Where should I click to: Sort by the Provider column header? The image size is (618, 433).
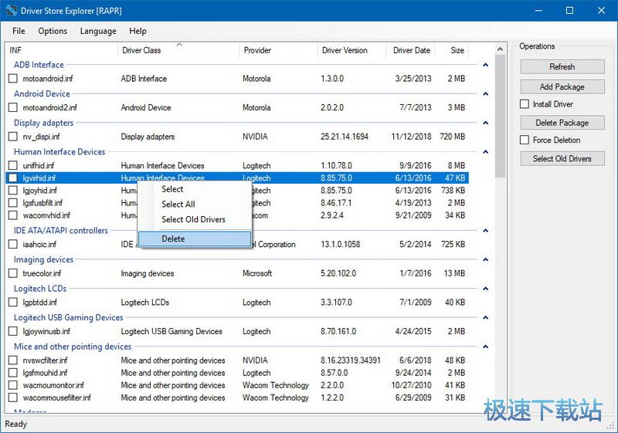278,50
